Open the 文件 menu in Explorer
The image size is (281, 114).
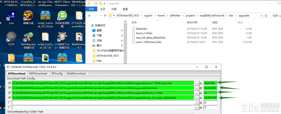pos(91,9)
